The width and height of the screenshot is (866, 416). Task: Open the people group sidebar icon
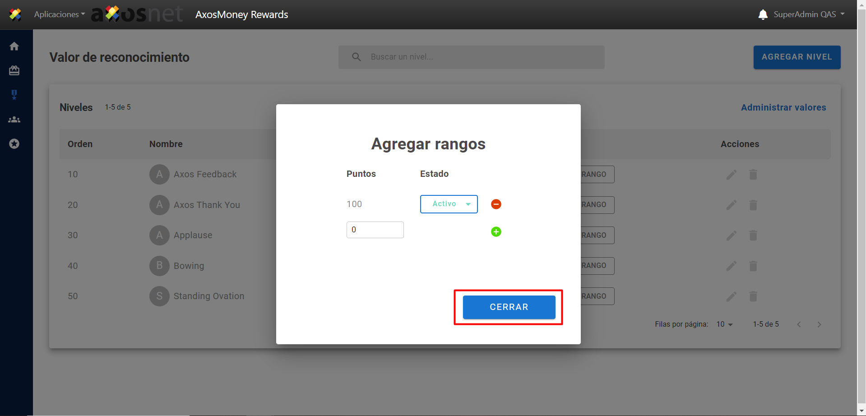point(14,120)
